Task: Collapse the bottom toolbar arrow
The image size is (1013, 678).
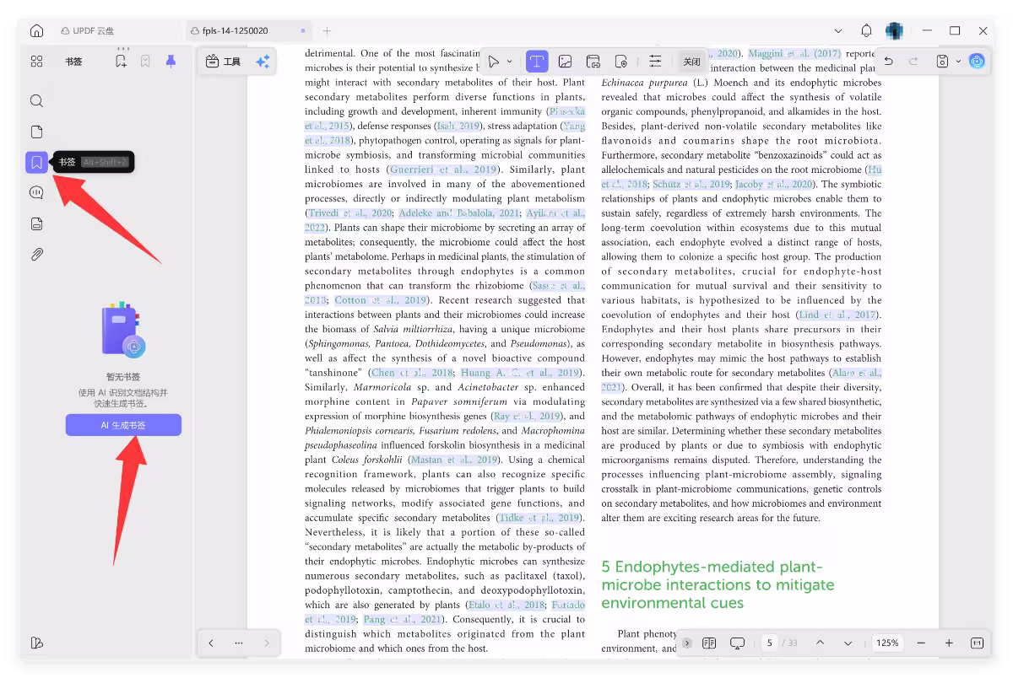Action: point(687,643)
